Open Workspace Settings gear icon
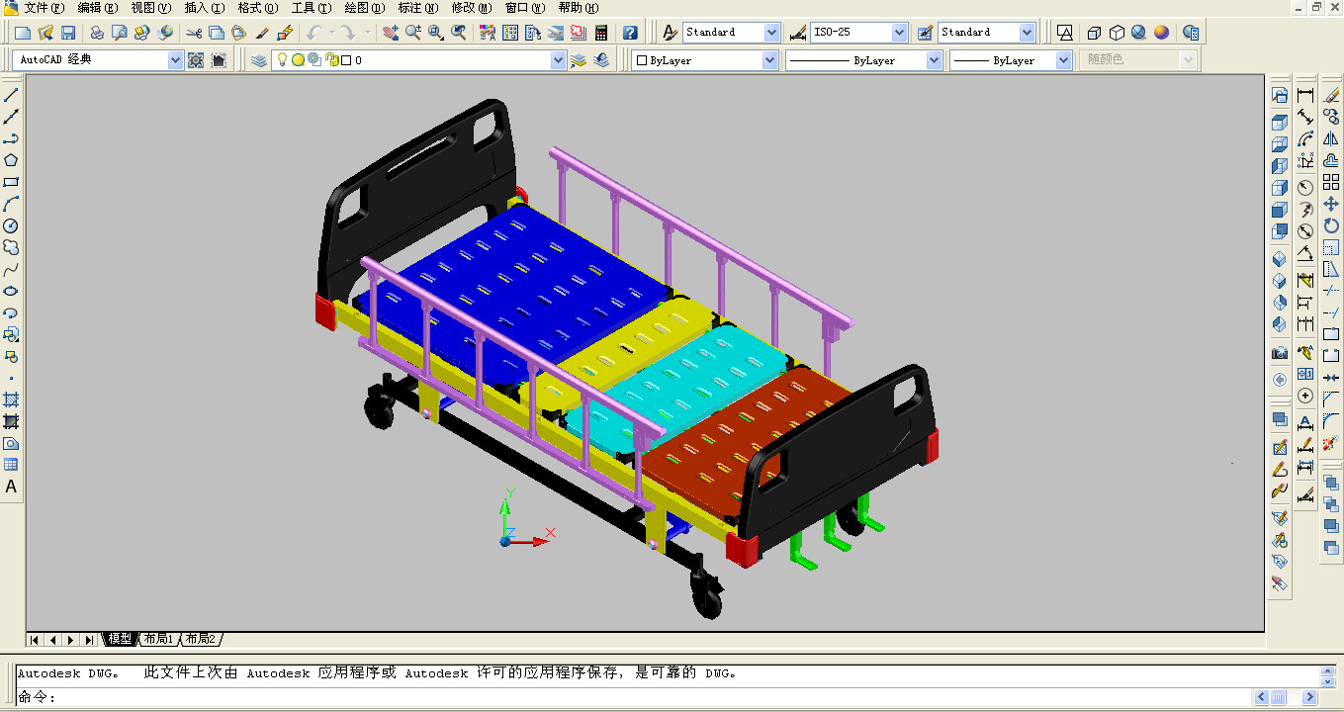 (x=196, y=60)
